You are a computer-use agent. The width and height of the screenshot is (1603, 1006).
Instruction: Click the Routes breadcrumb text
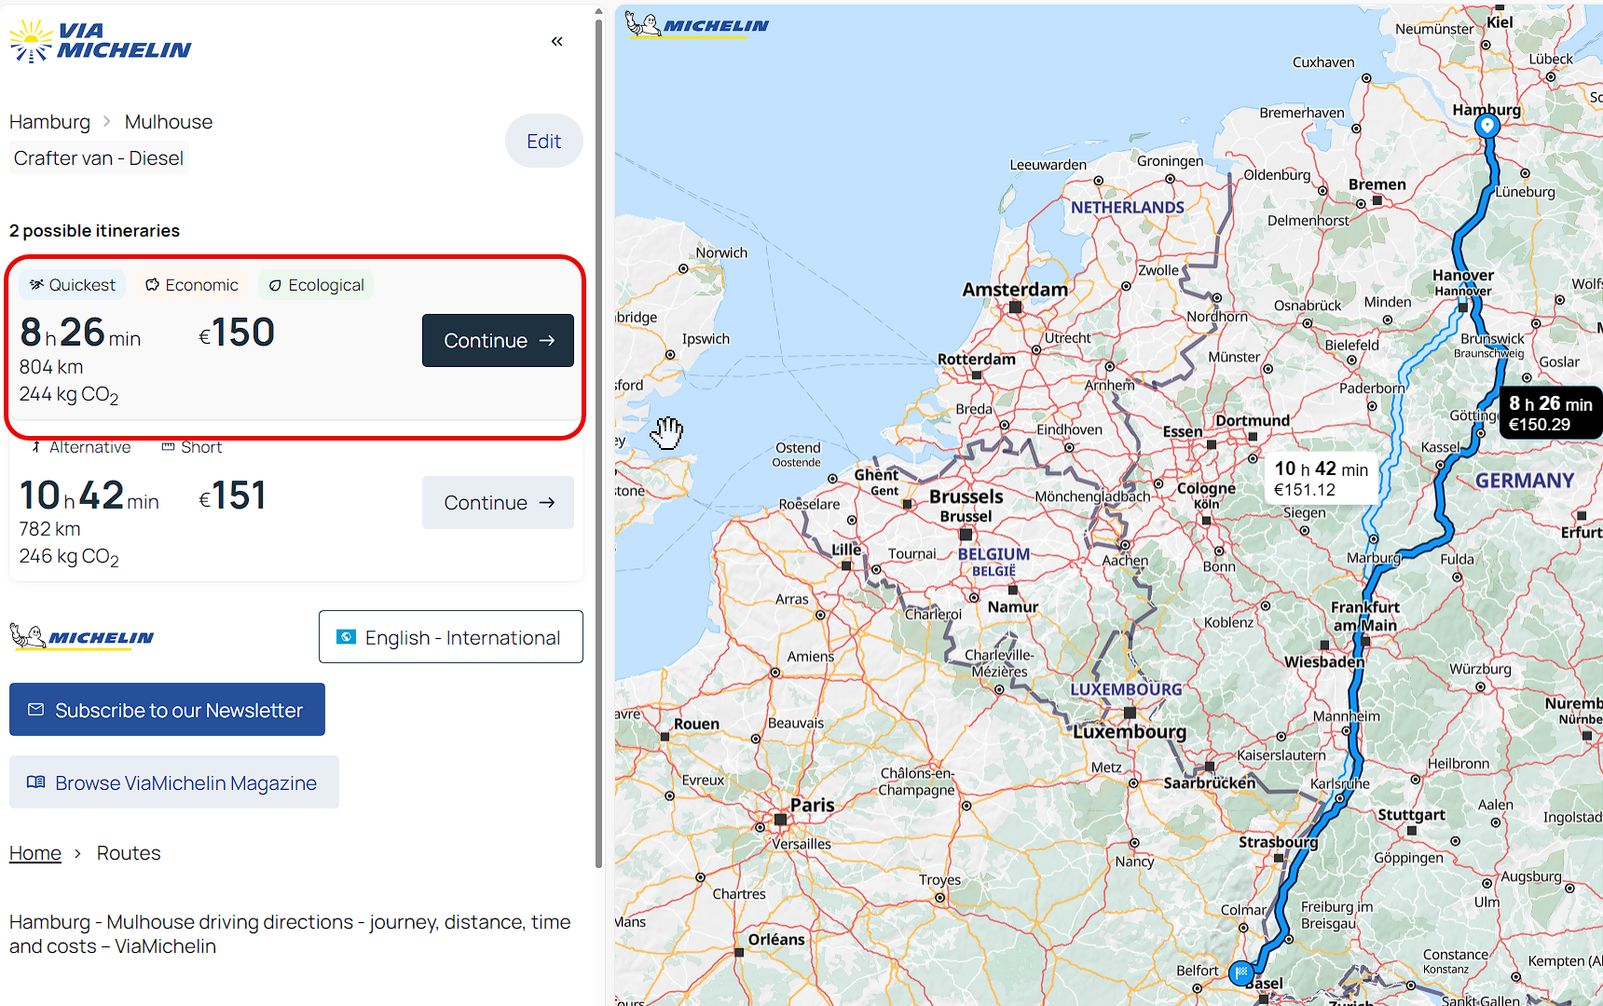click(129, 853)
